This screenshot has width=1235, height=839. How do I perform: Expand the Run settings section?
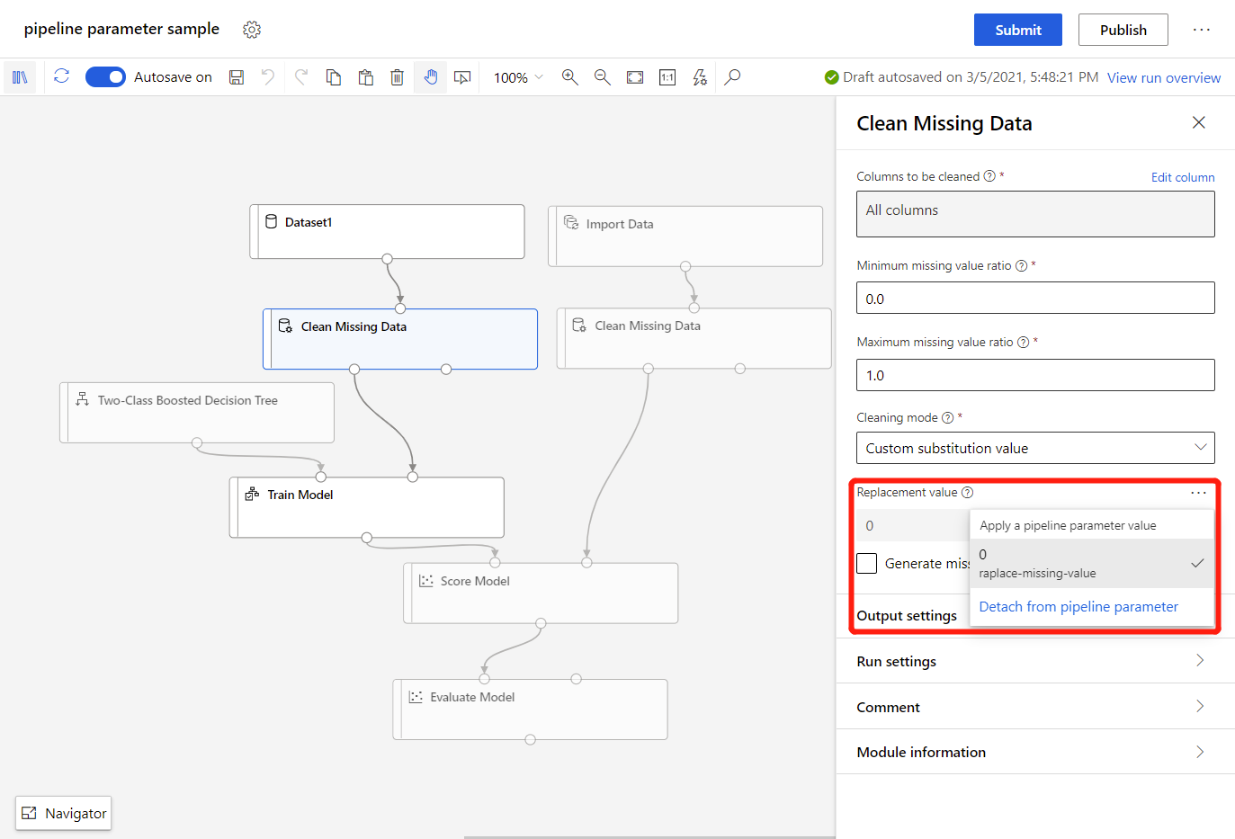[x=1034, y=661]
